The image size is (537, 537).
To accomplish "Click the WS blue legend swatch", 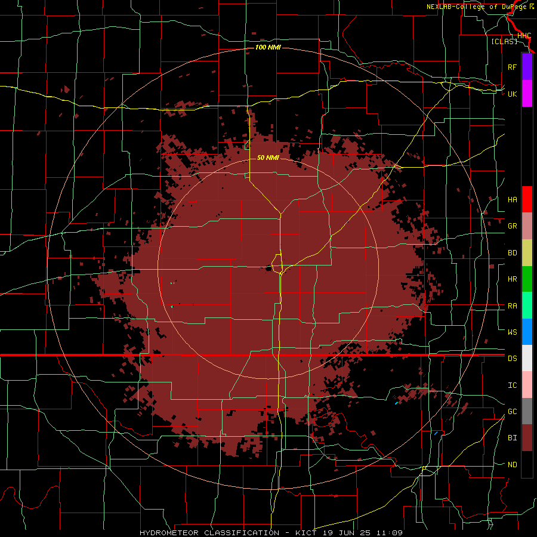I will [527, 332].
